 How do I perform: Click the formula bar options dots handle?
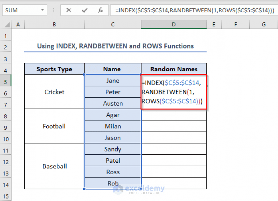[x=54, y=10]
